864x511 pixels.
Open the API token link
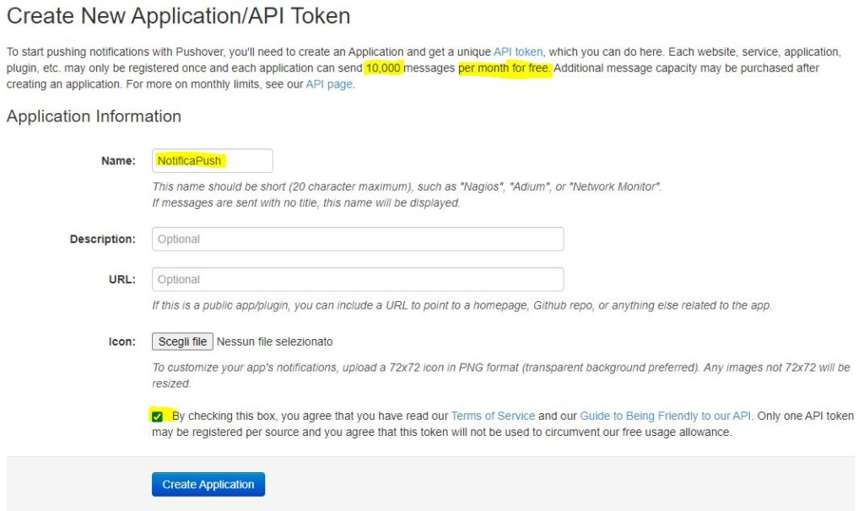518,51
